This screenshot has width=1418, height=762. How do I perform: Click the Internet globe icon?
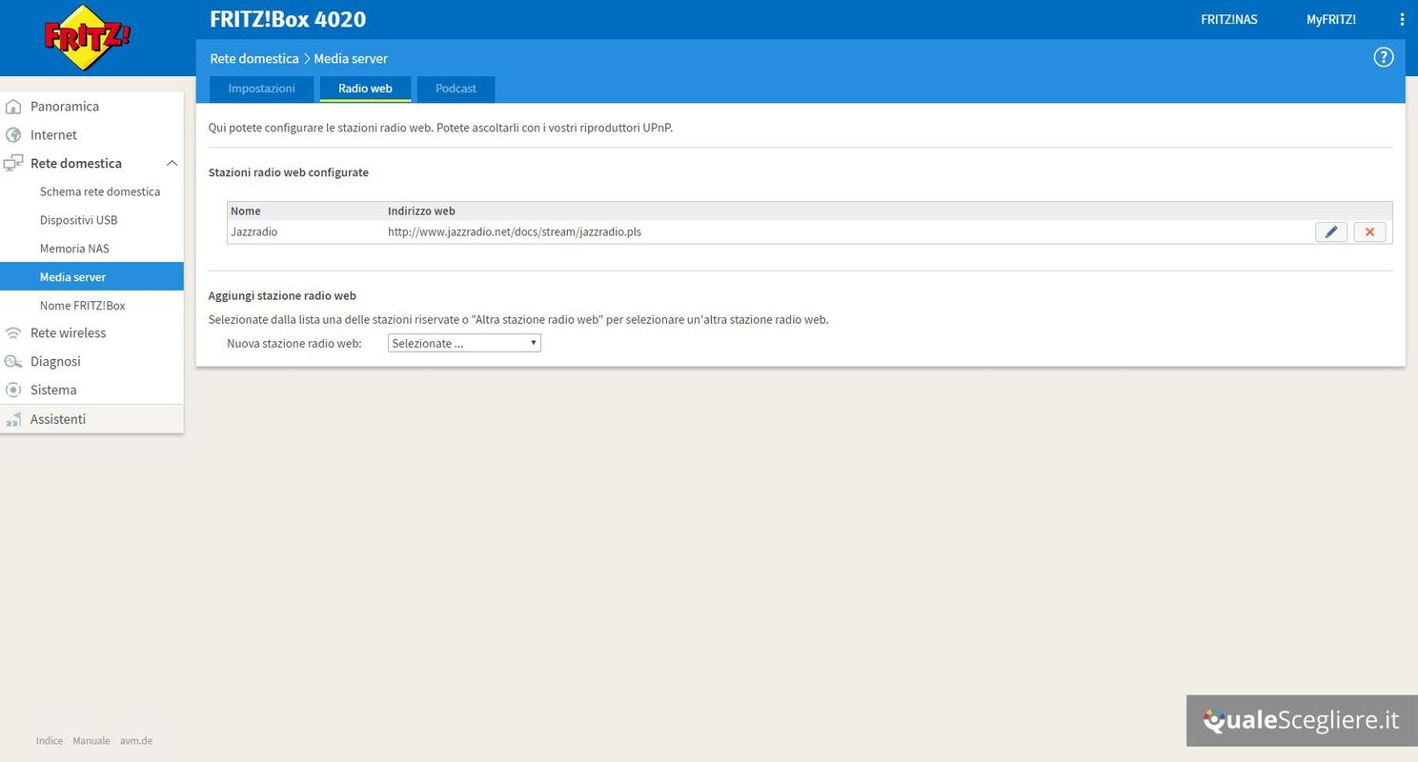[13, 135]
